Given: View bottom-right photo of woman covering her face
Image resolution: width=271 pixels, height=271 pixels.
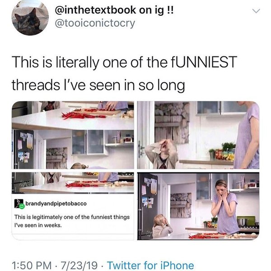Looking at the screenshot, I should pos(198,206).
